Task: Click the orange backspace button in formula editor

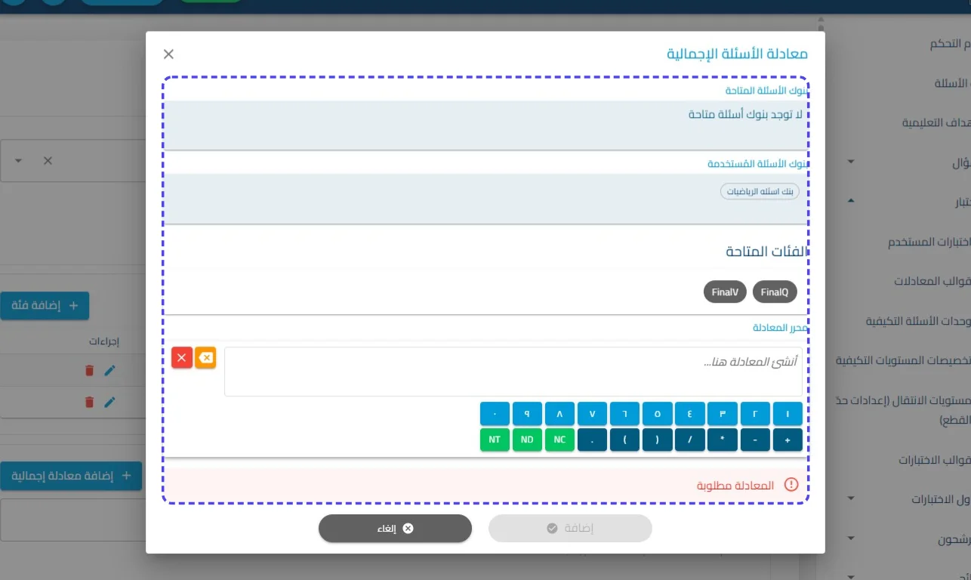Action: (x=205, y=357)
